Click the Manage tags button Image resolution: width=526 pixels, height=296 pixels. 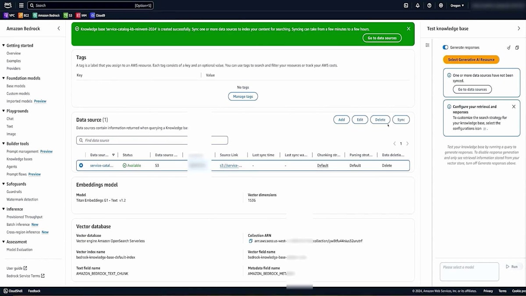243,96
